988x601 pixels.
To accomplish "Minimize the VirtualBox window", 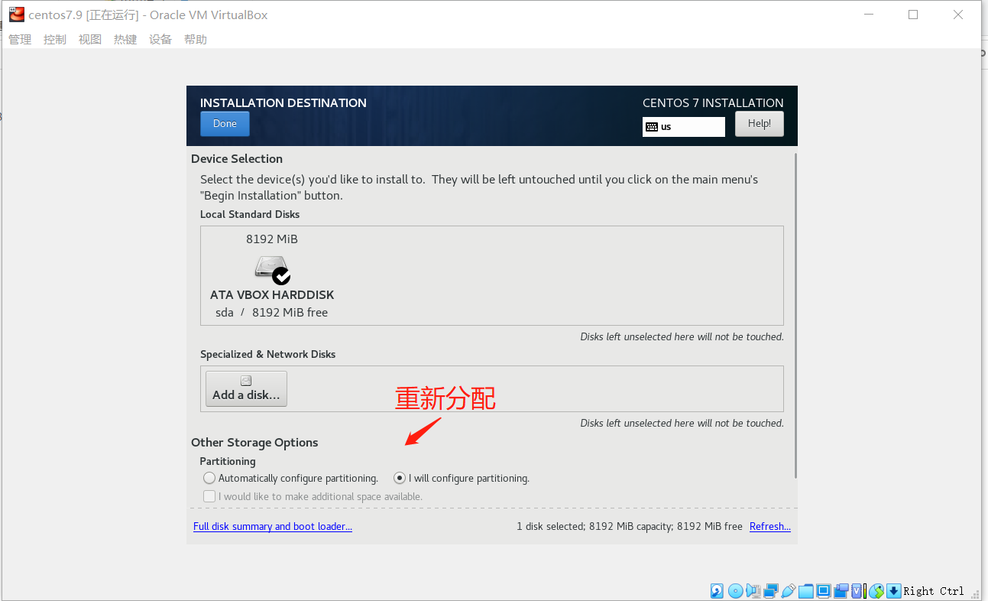I will [869, 15].
